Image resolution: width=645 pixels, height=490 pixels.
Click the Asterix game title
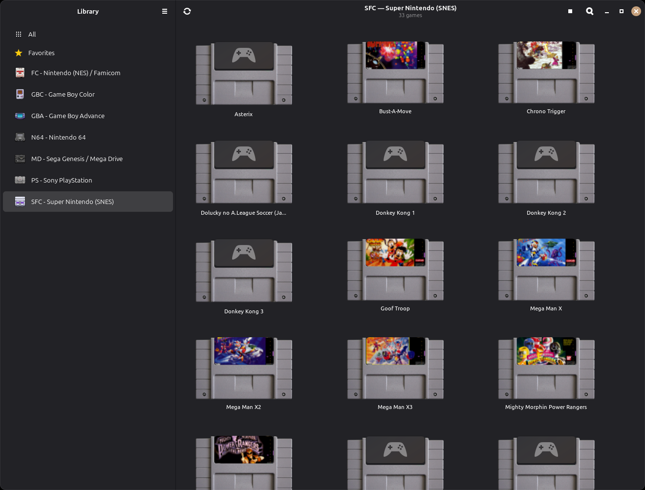[x=244, y=114]
